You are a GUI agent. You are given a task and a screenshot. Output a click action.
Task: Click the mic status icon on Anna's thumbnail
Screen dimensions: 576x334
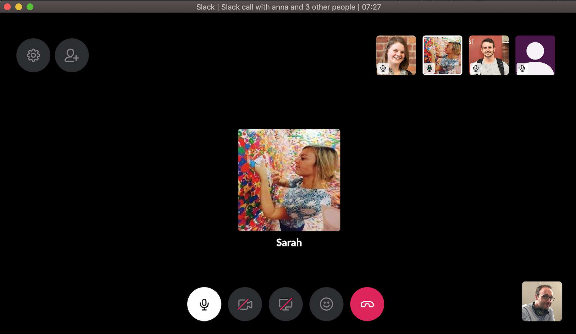pyautogui.click(x=383, y=69)
